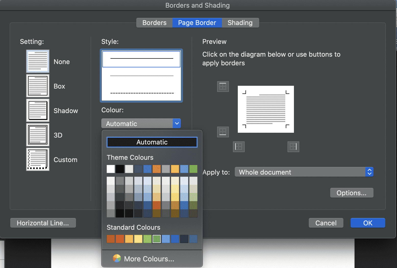Select the None border setting
This screenshot has height=268, width=397.
38,61
